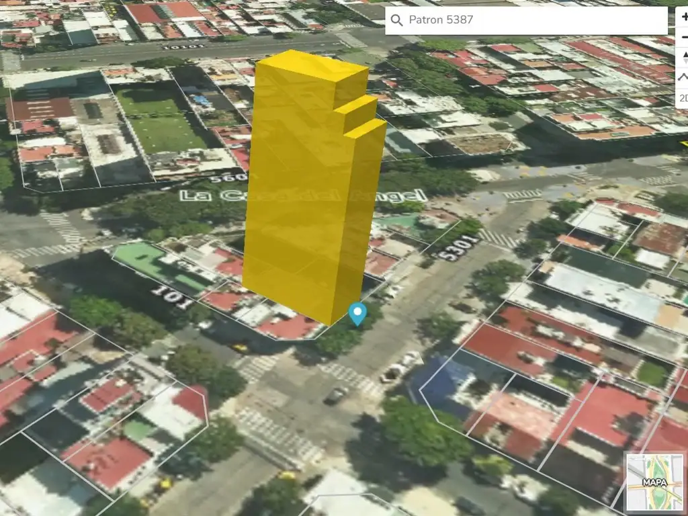The image size is (688, 516).
Task: Click the 5601 block number label
Action: 227,179
